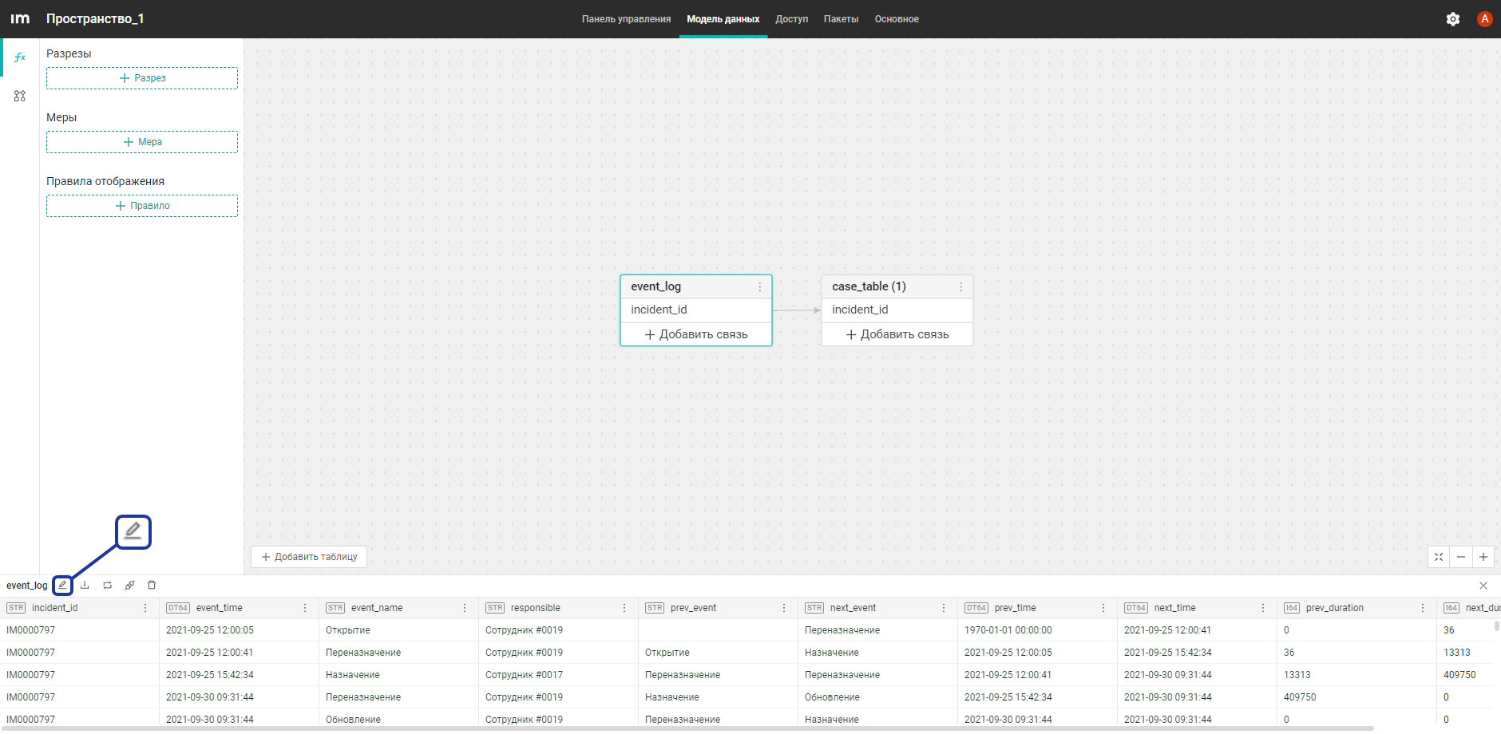Click the reload arrows icon for event_log
The width and height of the screenshot is (1501, 734).
[x=107, y=586]
